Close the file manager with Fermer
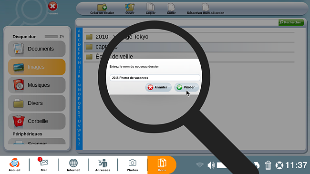 (52, 8)
